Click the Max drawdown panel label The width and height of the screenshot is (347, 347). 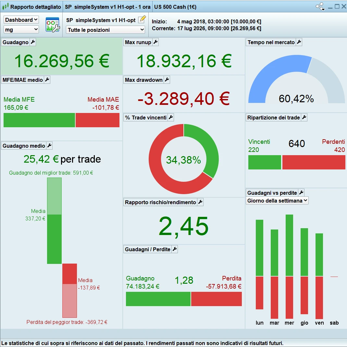click(x=143, y=80)
